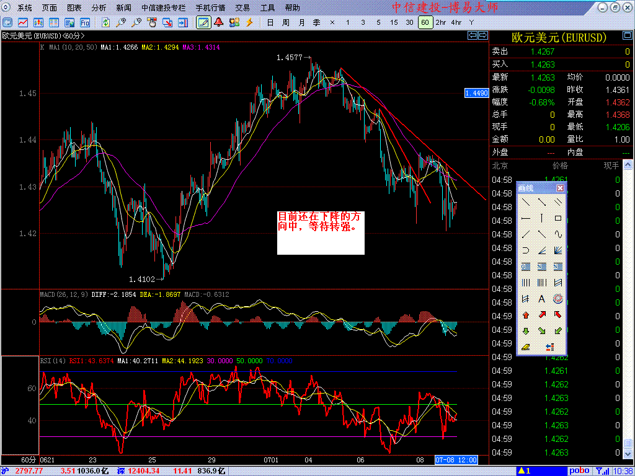Open the 系统 menu
Screen dimensions: 635x476
(x=25, y=7)
